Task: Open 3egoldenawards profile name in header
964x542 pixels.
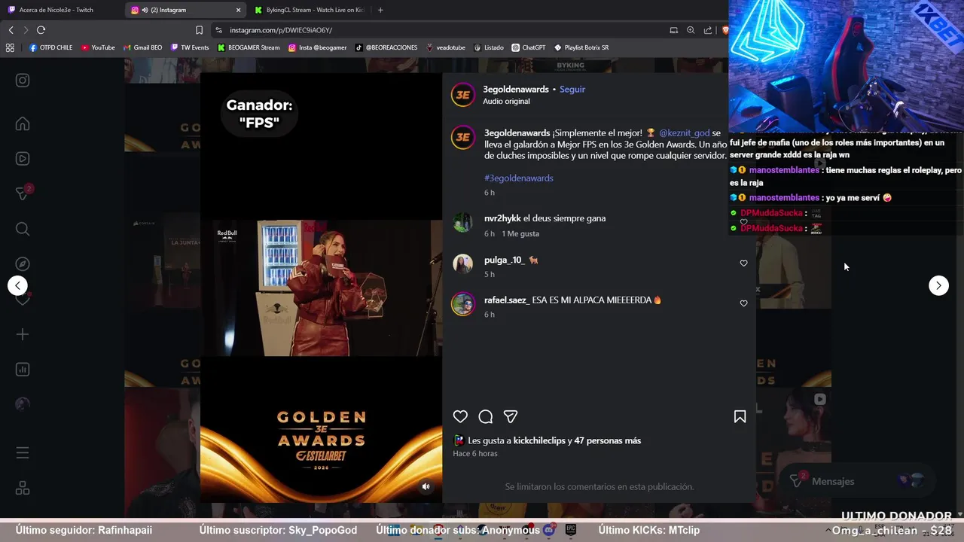Action: (x=516, y=89)
